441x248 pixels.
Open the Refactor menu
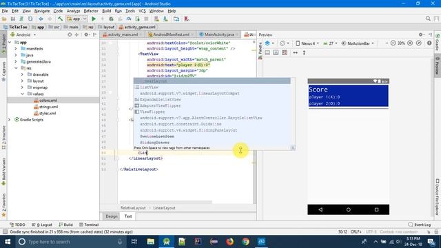91,11
